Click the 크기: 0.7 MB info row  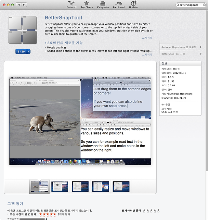tap(168, 85)
